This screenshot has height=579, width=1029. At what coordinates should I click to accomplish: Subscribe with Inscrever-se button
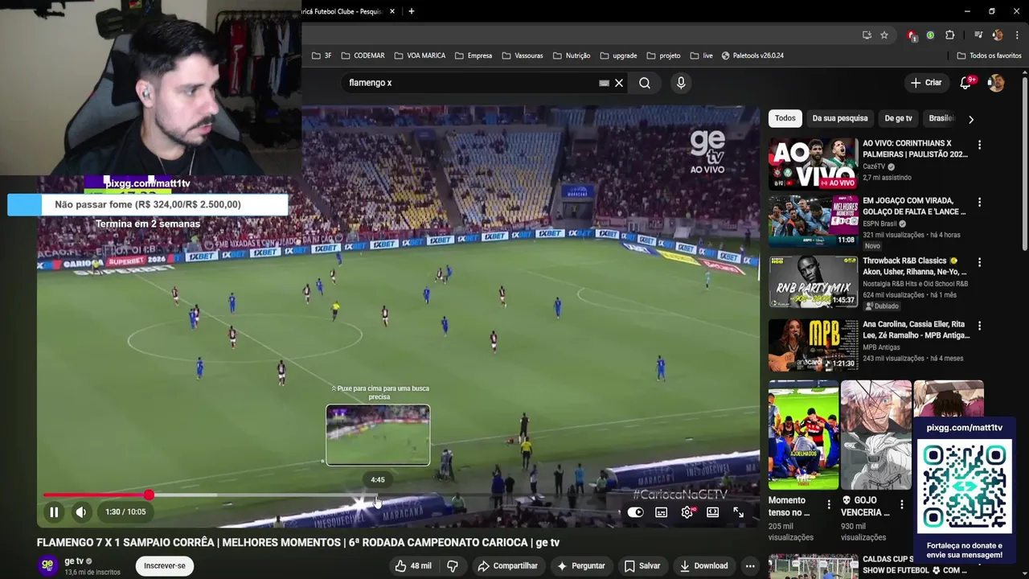(x=165, y=565)
